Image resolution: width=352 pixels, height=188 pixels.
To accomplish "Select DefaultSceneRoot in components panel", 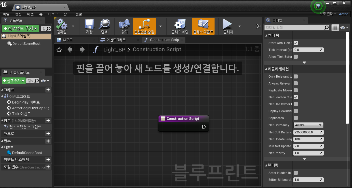I will pos(26,44).
